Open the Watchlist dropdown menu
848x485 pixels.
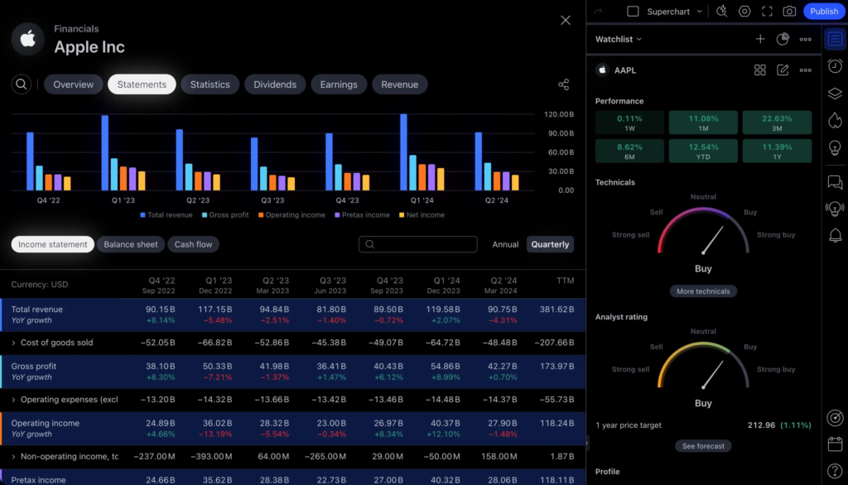click(x=619, y=39)
